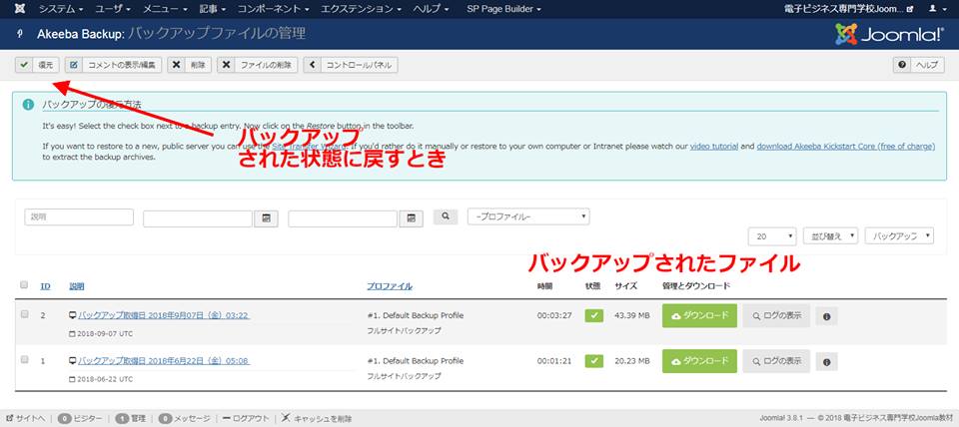The width and height of the screenshot is (959, 427).
Task: Click the green status checkmark of backup 1
Action: [593, 361]
